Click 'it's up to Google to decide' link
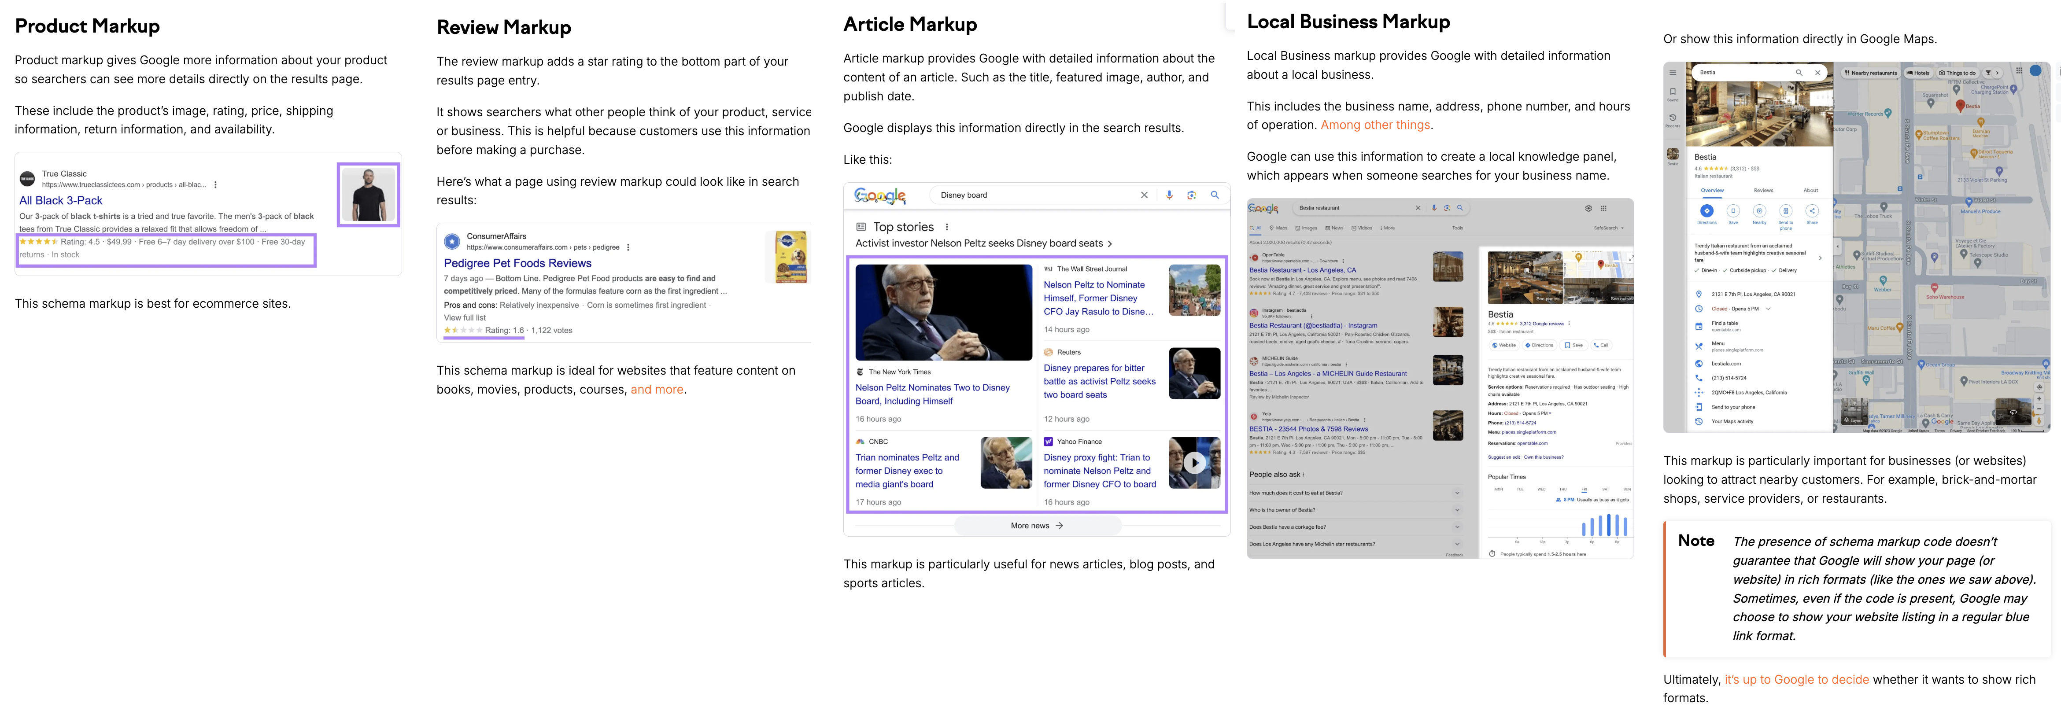This screenshot has height=722, width=2061. [1796, 680]
